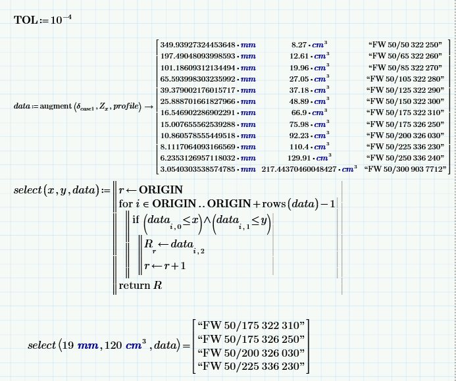Viewport: 456px width, 381px height.
Task: Click "FW 50/175 326 250" in the data matrix
Action: click(x=405, y=124)
